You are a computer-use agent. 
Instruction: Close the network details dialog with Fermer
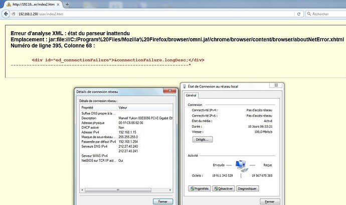click(162, 201)
